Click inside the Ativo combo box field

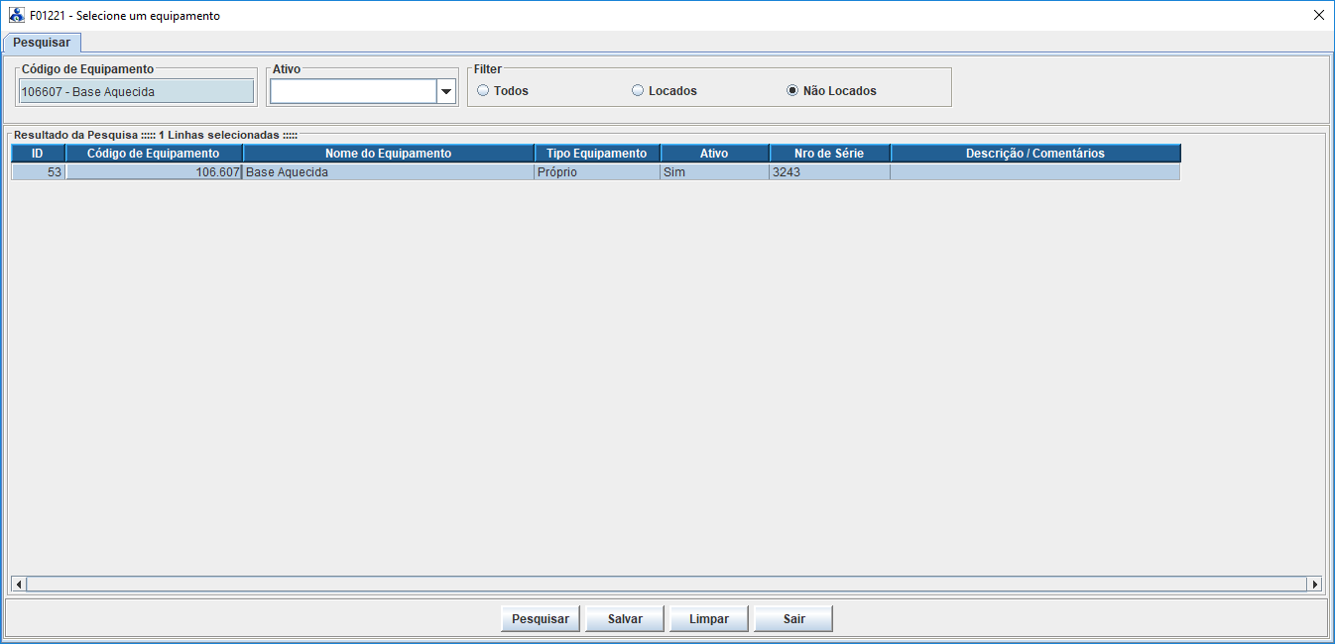tap(353, 92)
